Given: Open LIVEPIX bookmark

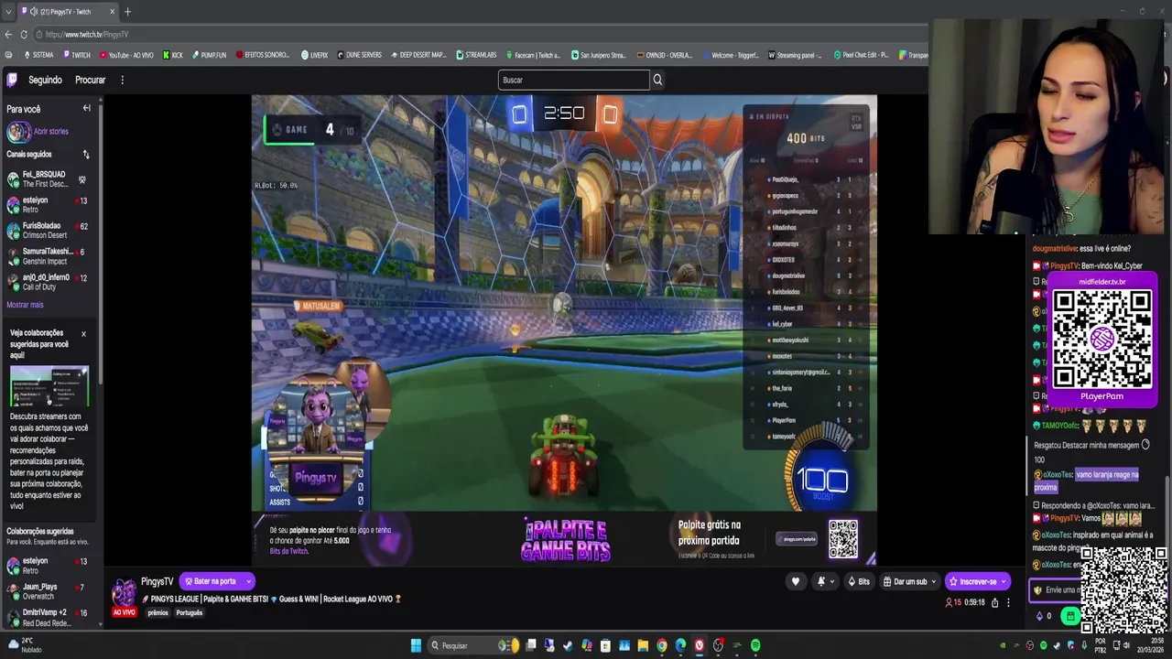Looking at the screenshot, I should pos(314,55).
